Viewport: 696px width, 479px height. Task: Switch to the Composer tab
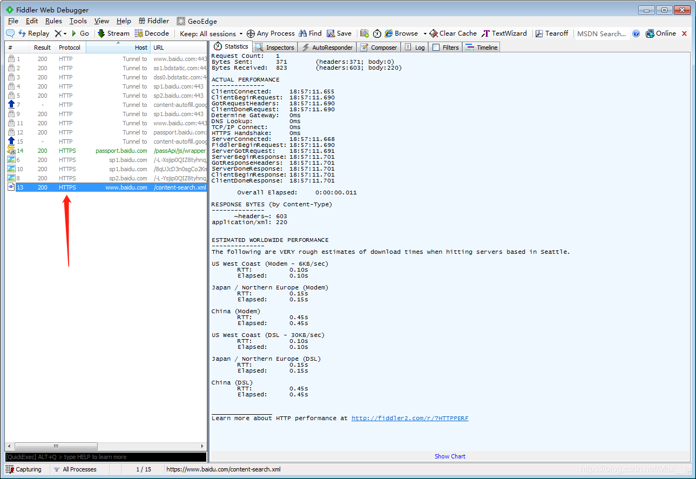pos(379,48)
